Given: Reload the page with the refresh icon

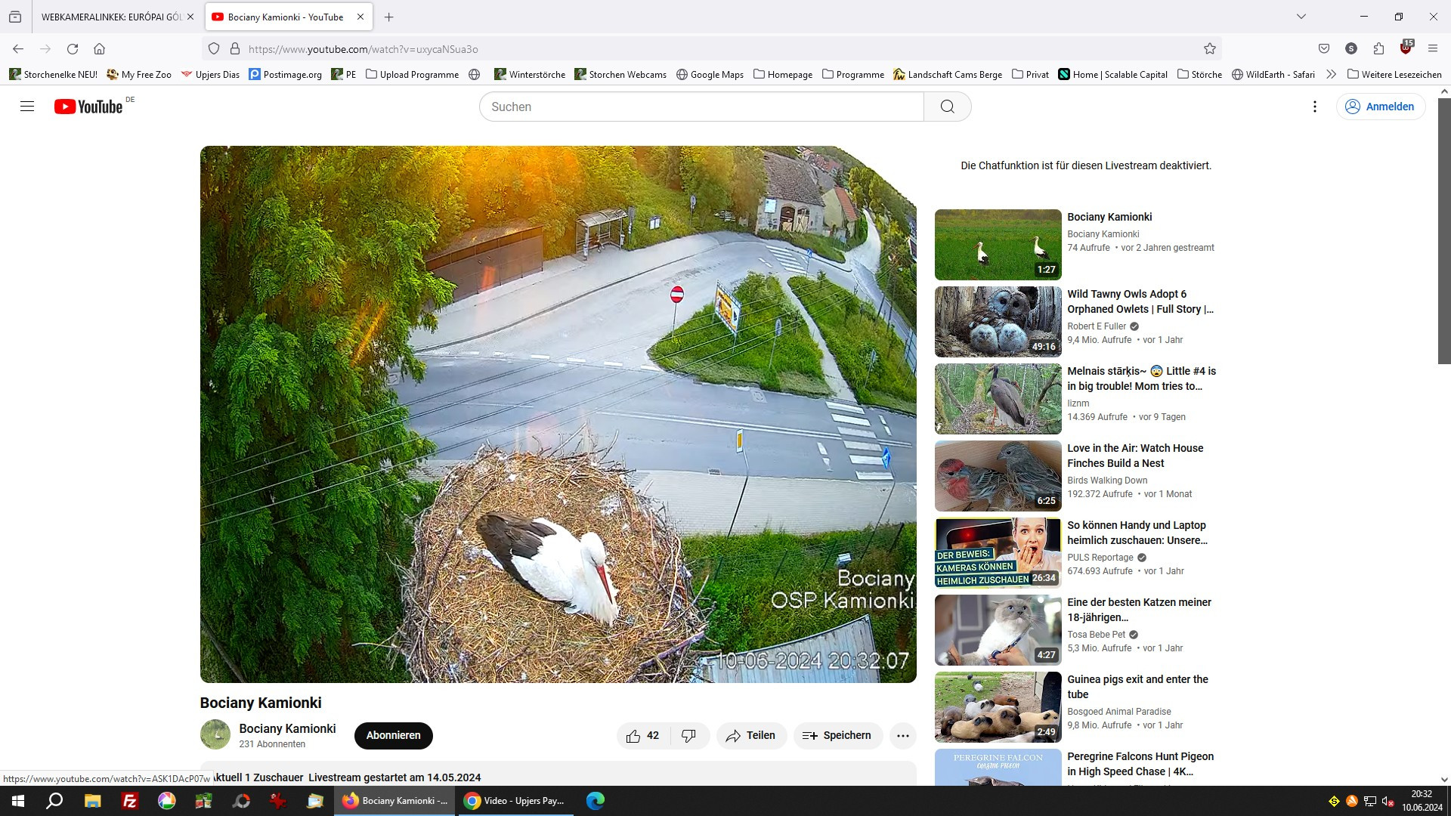Looking at the screenshot, I should click(73, 49).
